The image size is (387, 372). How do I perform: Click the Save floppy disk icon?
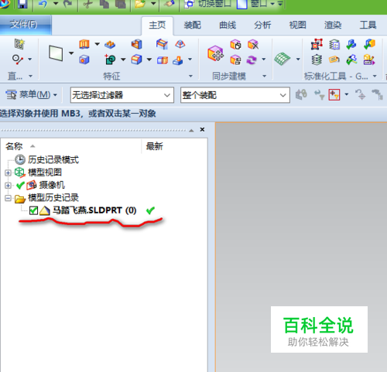[22, 5]
